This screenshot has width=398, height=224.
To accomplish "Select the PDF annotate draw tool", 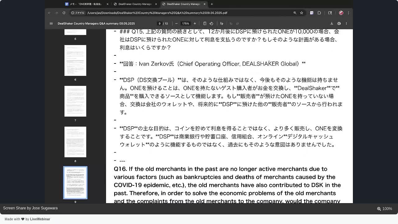I will 221,23.
